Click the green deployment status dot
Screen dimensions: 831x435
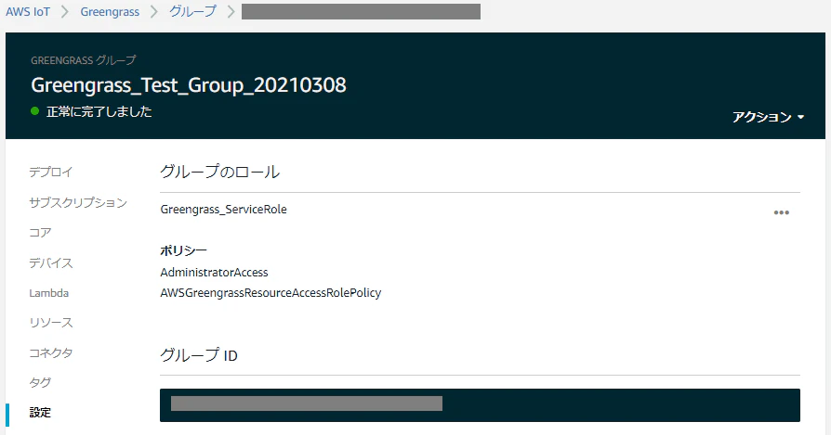point(35,111)
